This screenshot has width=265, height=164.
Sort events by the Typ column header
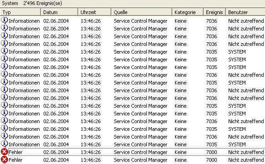coord(20,12)
